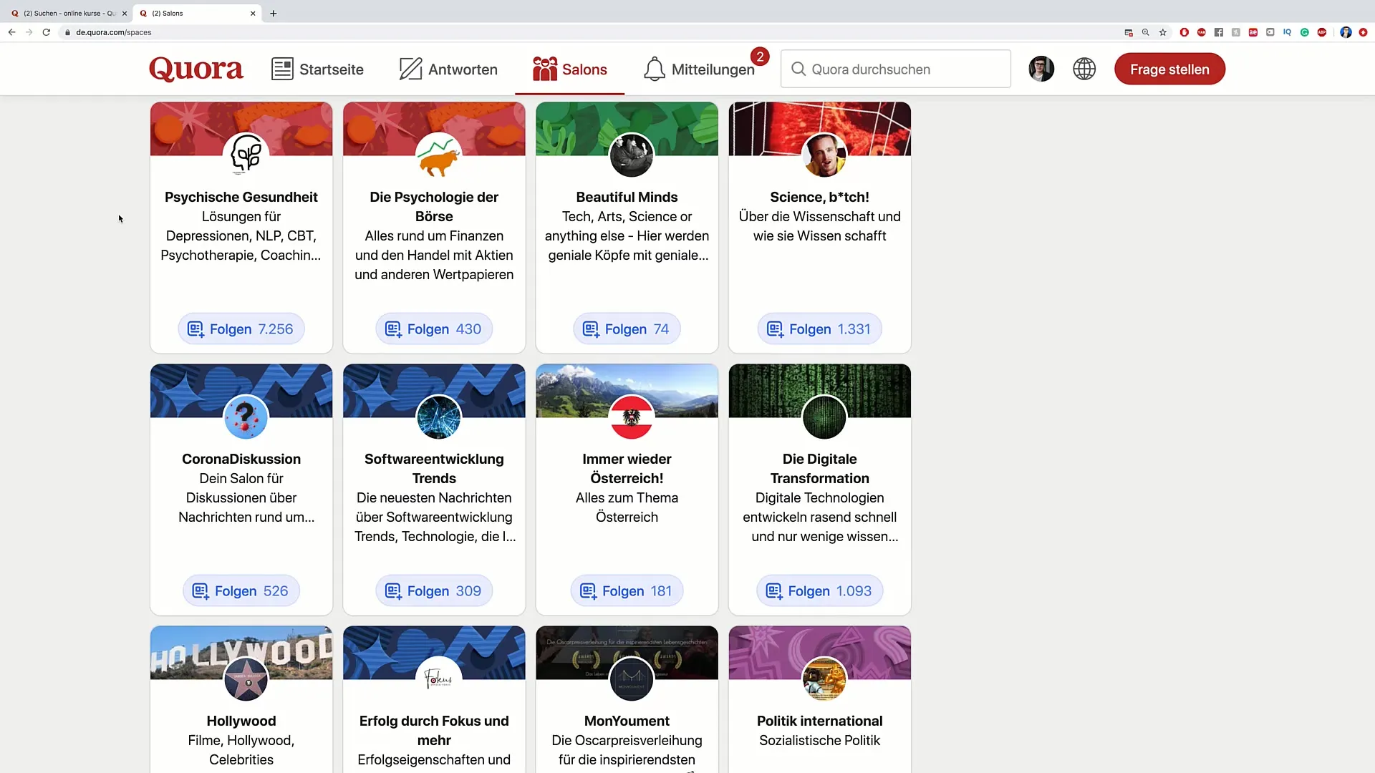Open Immer wieder Österreich! title
The image size is (1375, 773).
[627, 468]
